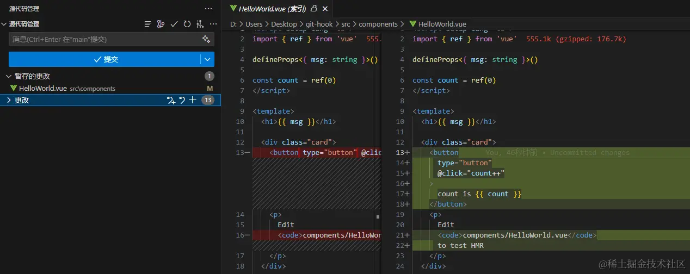Click the 提交 commit button
The width and height of the screenshot is (690, 274).
pyautogui.click(x=104, y=59)
